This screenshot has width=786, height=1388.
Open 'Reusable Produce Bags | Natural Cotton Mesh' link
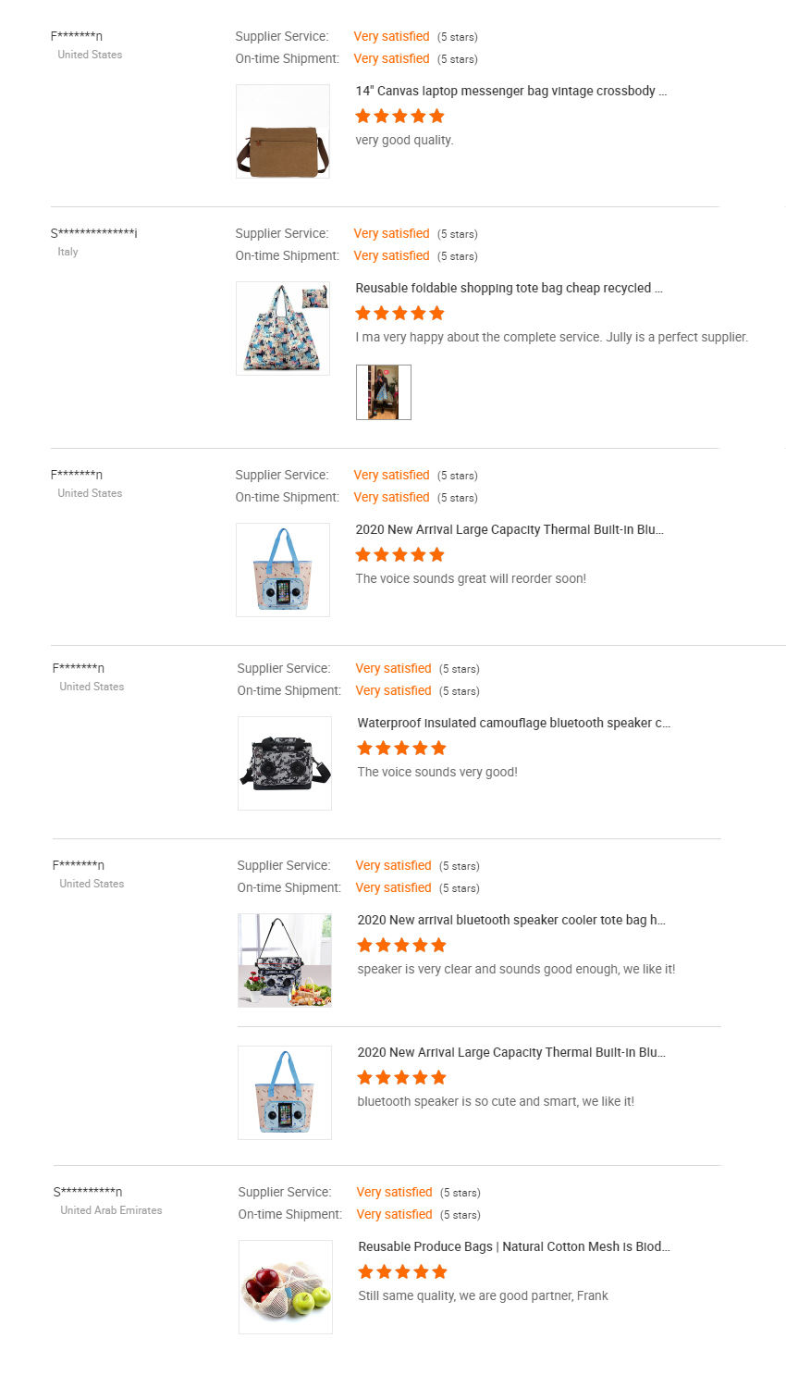(x=514, y=1246)
